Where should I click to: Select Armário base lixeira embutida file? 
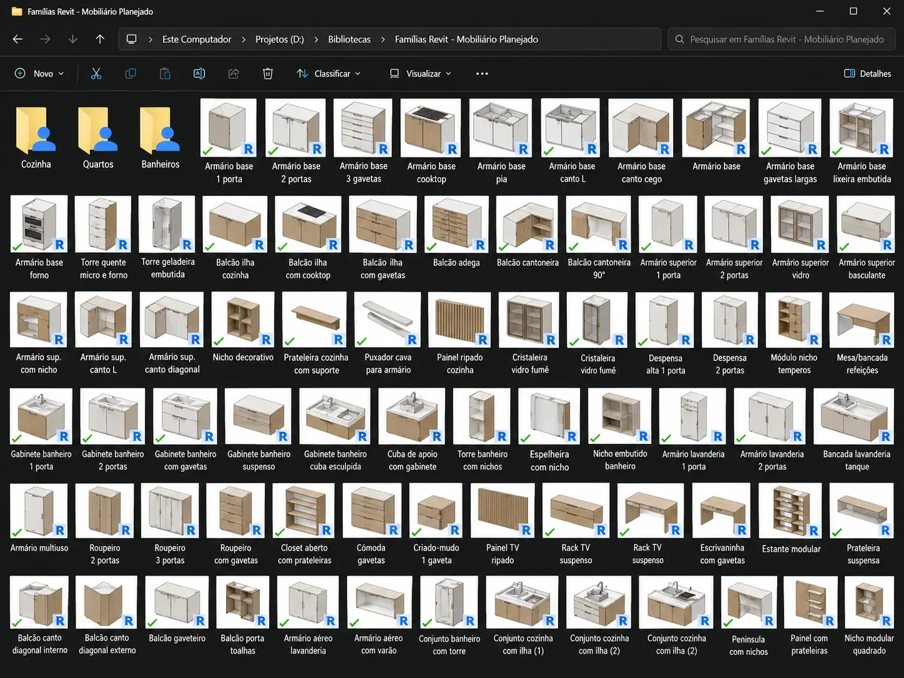click(862, 142)
